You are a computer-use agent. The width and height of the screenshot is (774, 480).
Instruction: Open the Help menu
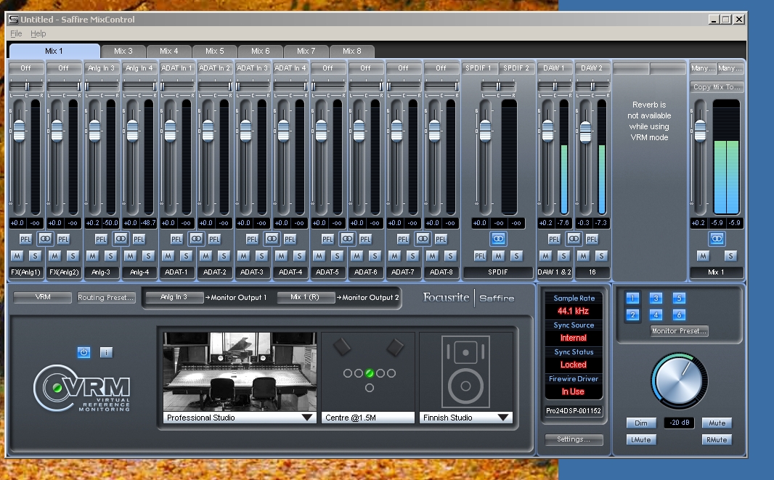click(38, 33)
